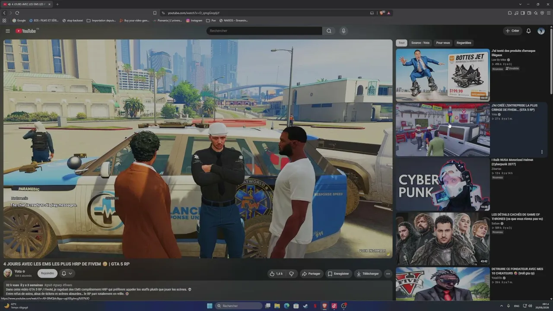Open the stop backseat bookmark
553x311 pixels.
point(73,20)
